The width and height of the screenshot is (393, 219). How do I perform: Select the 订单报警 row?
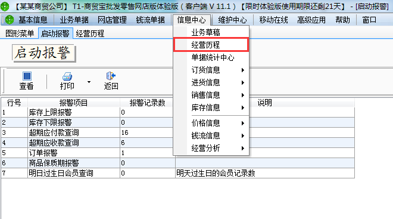(177, 153)
